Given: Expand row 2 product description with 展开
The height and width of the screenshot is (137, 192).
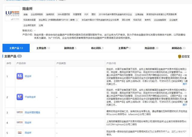Looking at the screenshot, I should [x=185, y=105].
